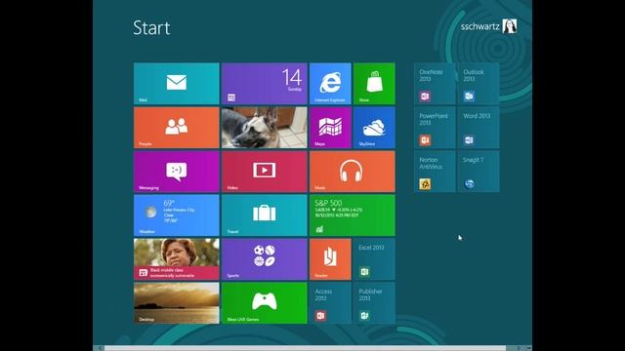Image resolution: width=625 pixels, height=351 pixels.
Task: Open Norton AntiVirus tile
Action: [x=435, y=172]
